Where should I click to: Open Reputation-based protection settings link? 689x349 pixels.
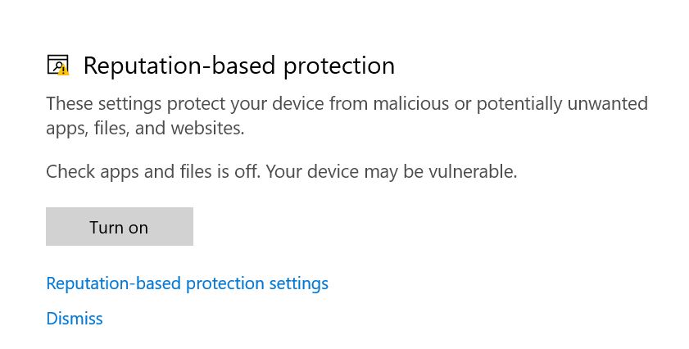coord(187,283)
